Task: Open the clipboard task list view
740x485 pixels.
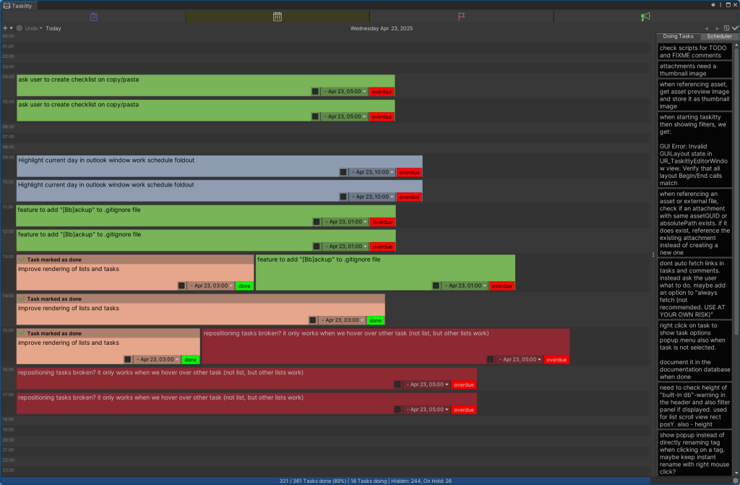Action: tap(93, 17)
